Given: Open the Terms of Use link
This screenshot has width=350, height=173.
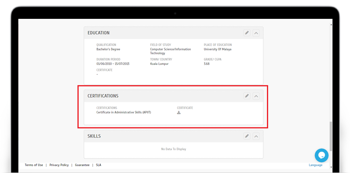Looking at the screenshot, I should (x=34, y=165).
